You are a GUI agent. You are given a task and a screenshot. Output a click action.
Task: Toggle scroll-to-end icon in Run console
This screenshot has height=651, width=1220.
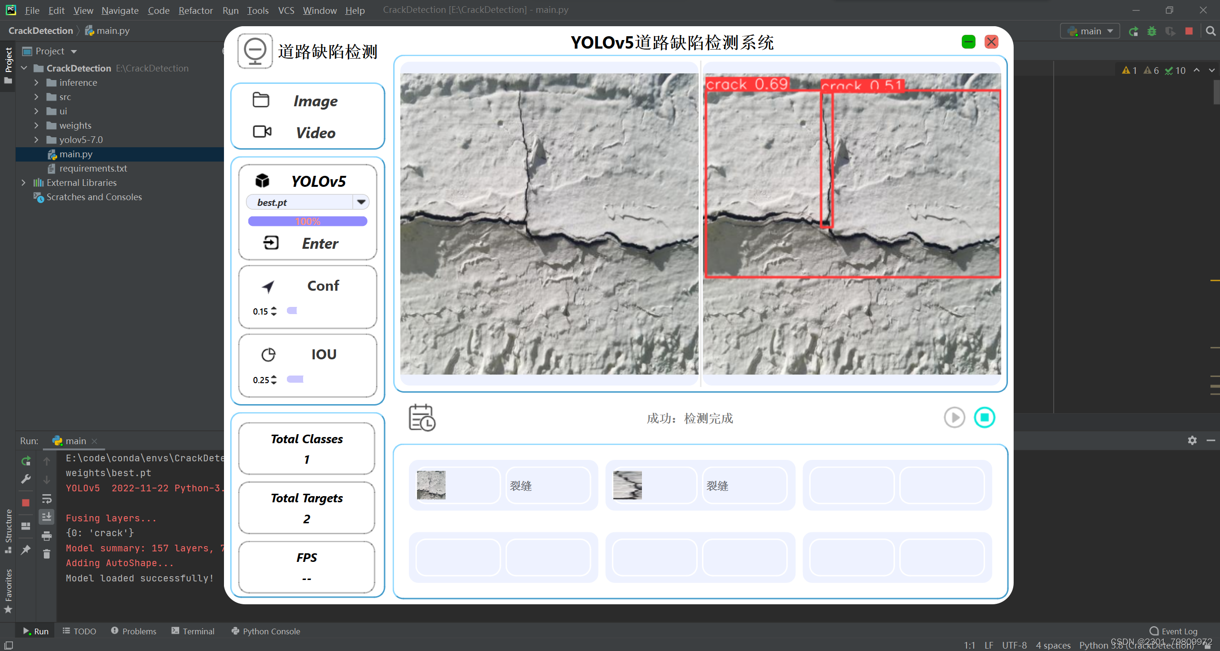pos(47,517)
